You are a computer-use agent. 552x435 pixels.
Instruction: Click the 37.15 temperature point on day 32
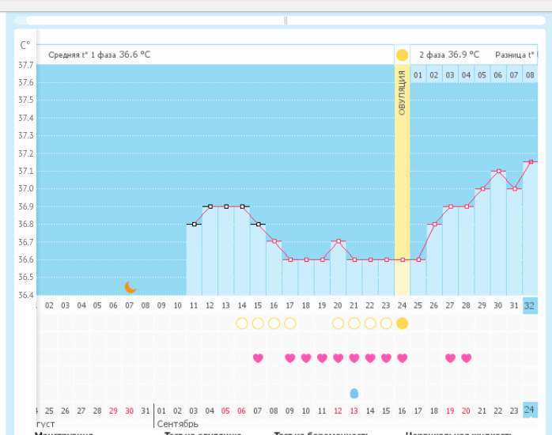[531, 162]
